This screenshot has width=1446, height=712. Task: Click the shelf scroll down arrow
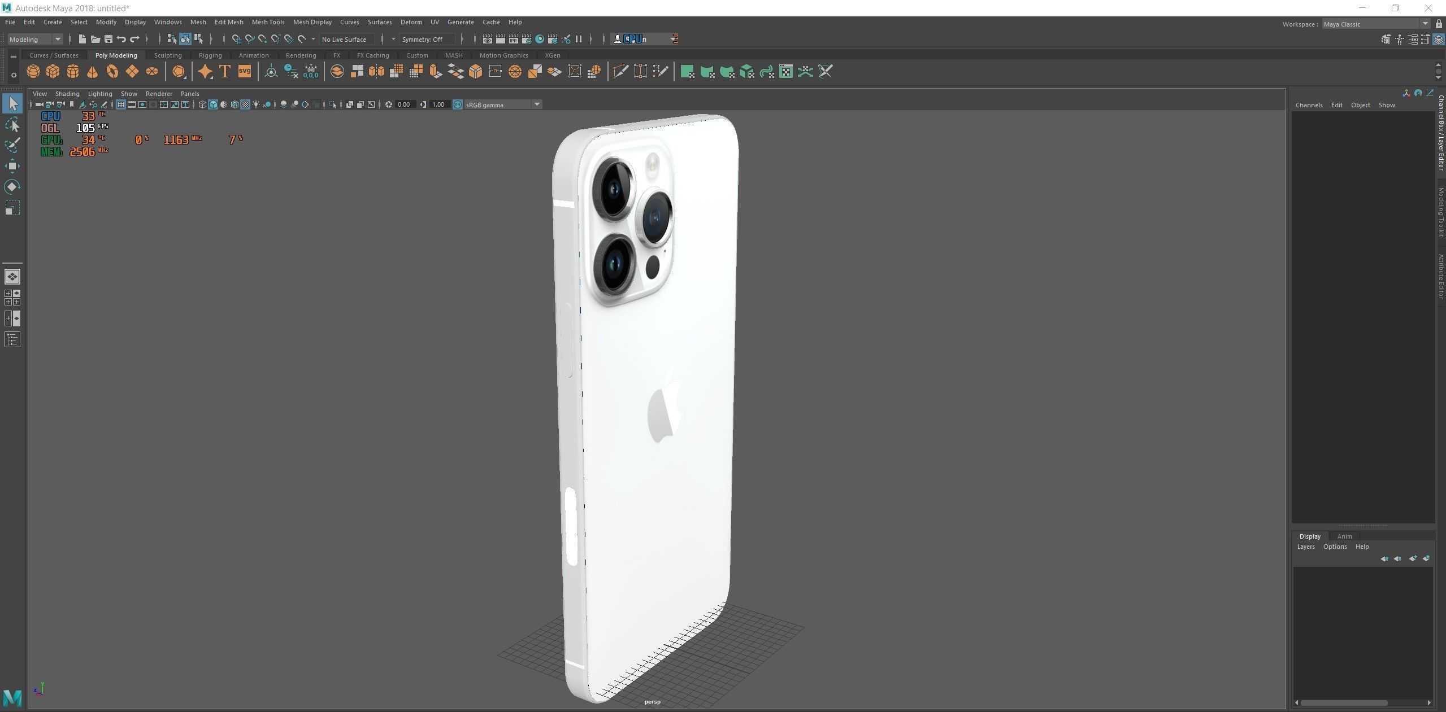tap(1438, 78)
